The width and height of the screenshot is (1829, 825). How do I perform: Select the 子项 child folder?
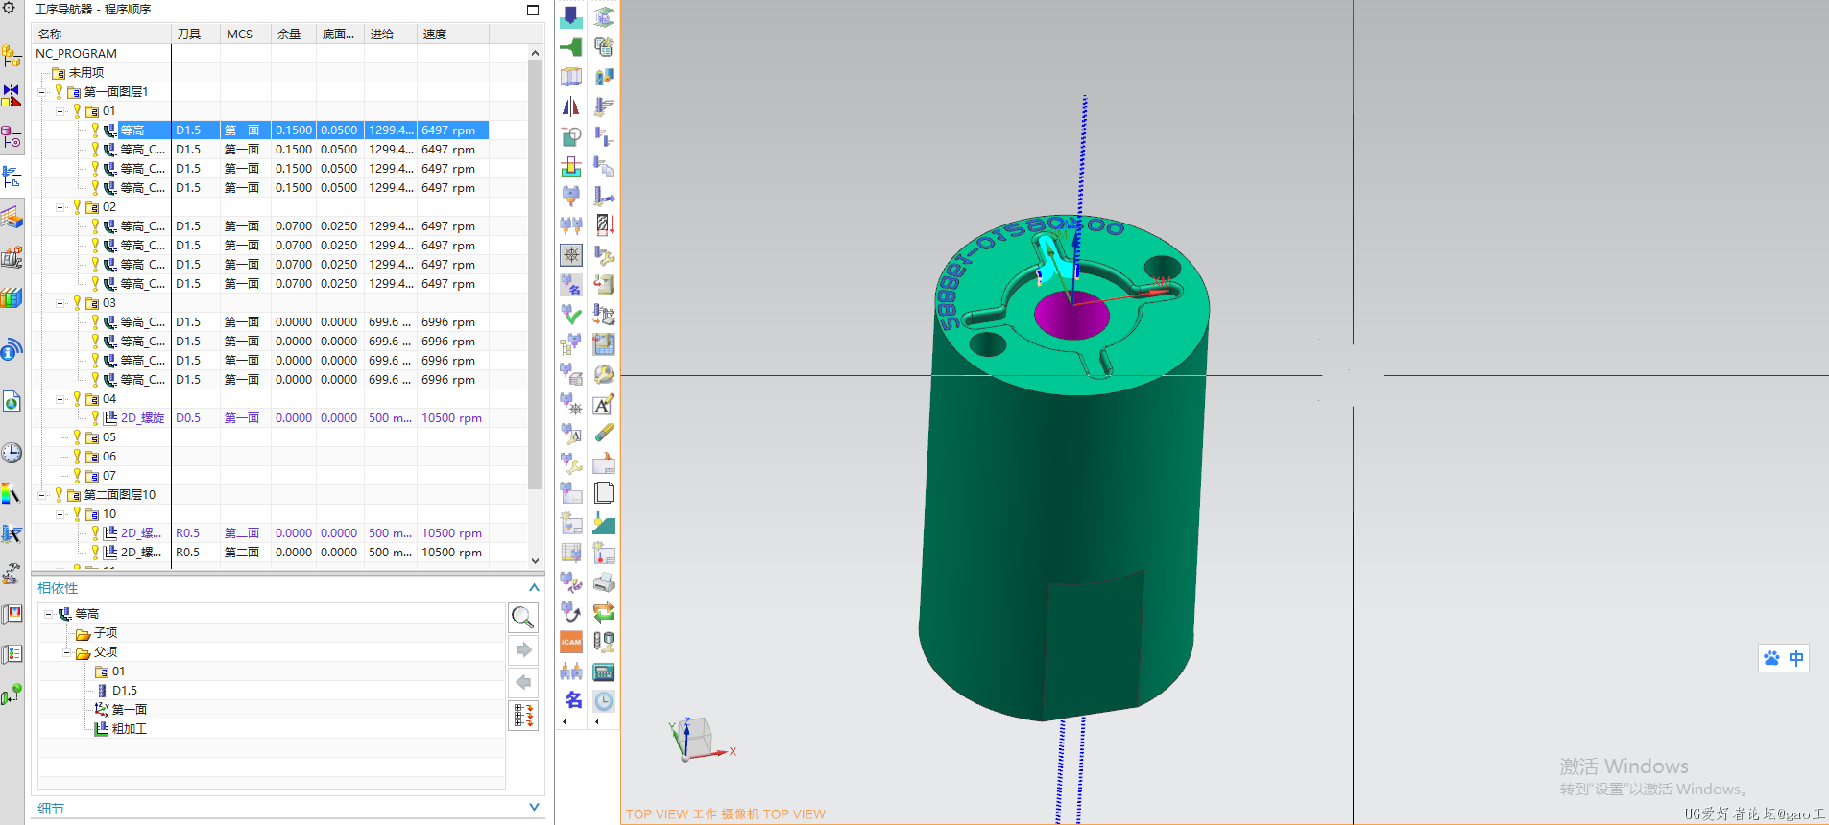(x=105, y=632)
